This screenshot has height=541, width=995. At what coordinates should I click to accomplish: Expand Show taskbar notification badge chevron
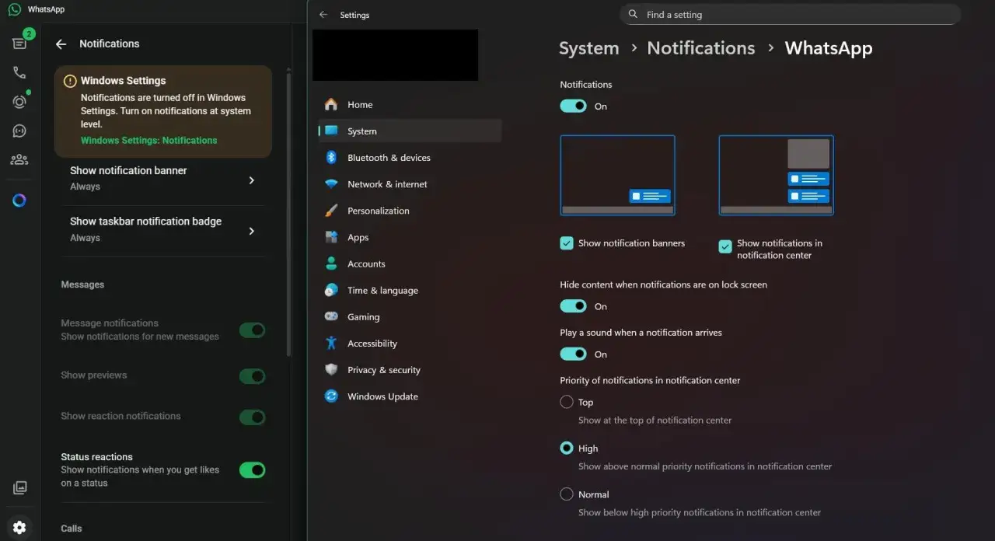pyautogui.click(x=251, y=231)
